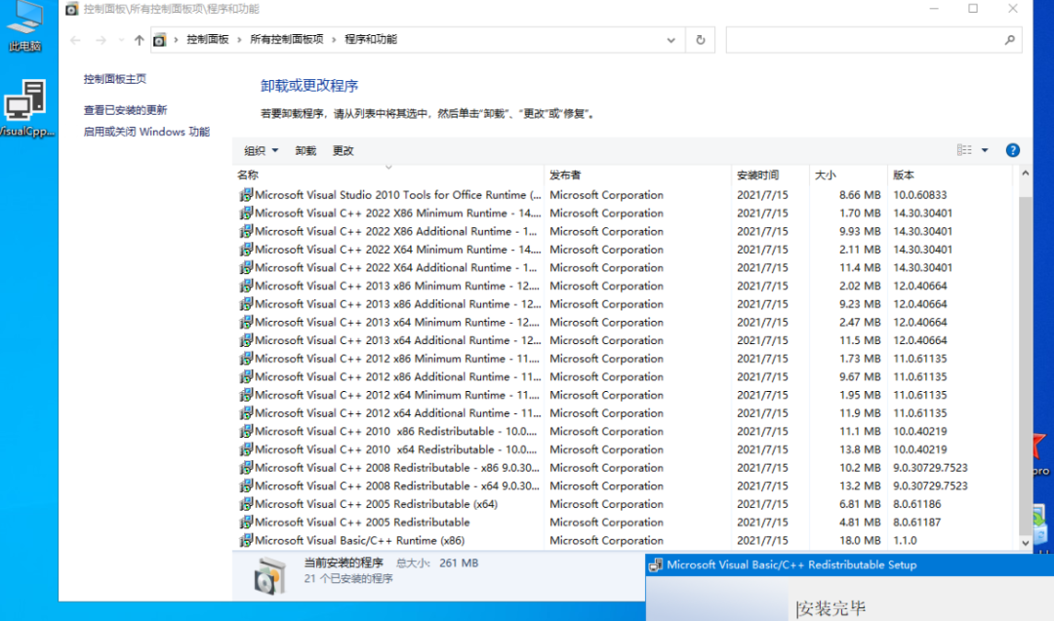Open 控制面板主页 link
The image size is (1054, 621).
click(114, 79)
